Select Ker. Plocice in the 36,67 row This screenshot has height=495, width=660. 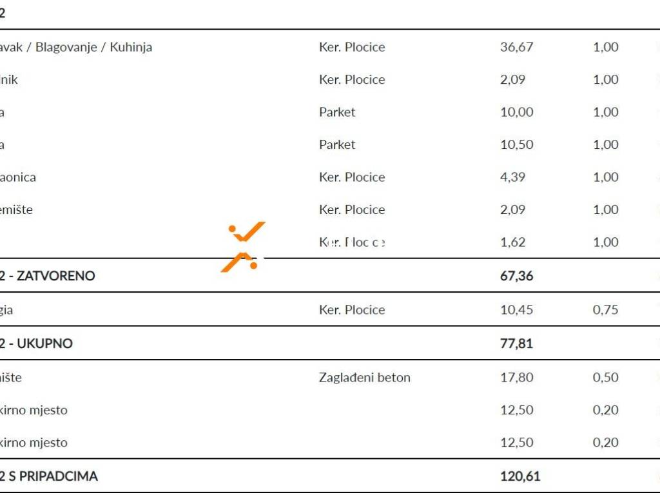click(352, 47)
